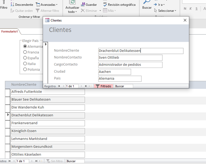Click the NombreContacto field with Sven Ottlieb
The image size is (206, 164).
point(130,58)
